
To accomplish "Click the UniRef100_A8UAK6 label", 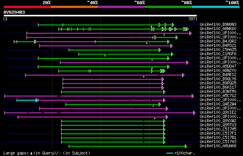I will click(218, 146).
